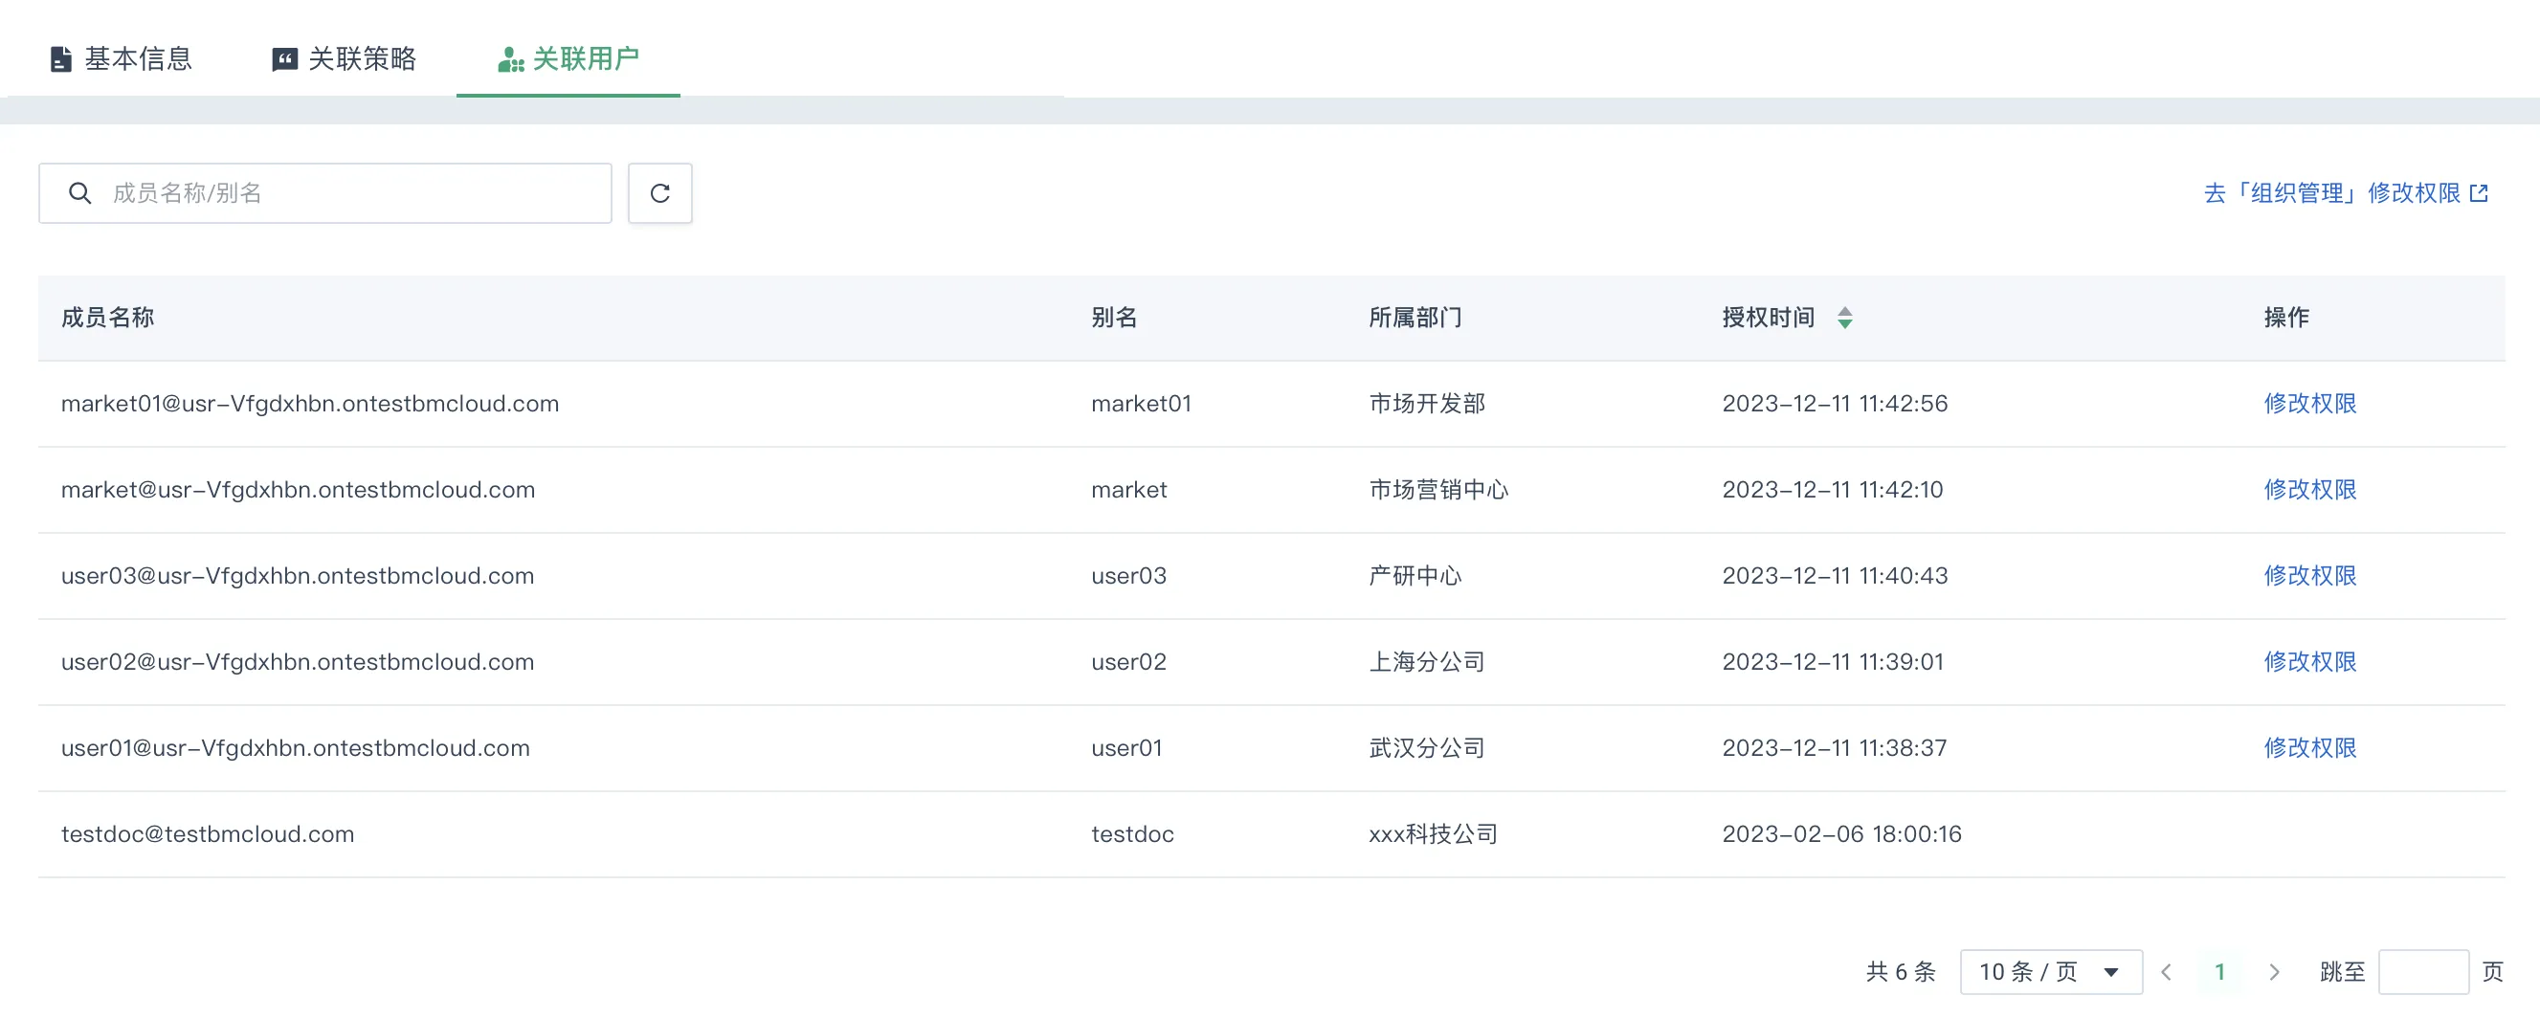The image size is (2540, 1018).
Task: Click the refresh icon button
Action: tap(659, 193)
